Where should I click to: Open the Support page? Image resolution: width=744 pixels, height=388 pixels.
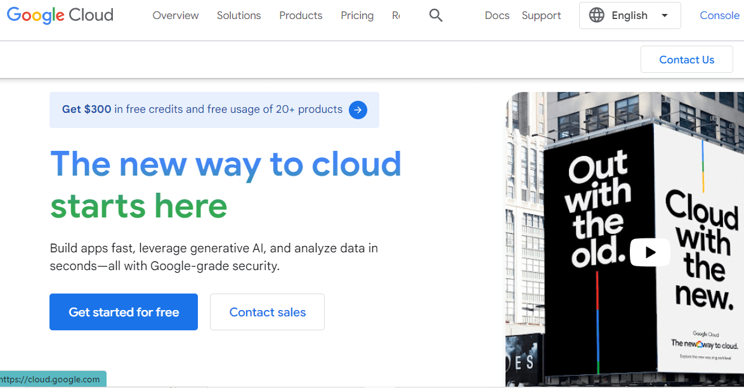tap(541, 15)
